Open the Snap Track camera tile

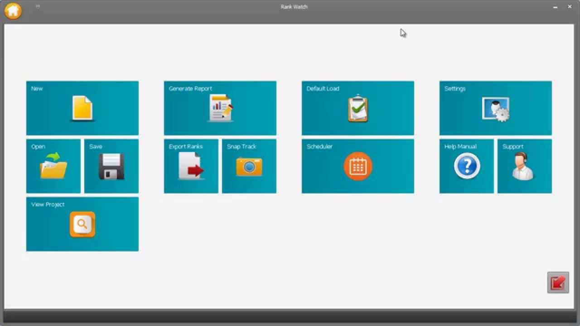point(249,166)
